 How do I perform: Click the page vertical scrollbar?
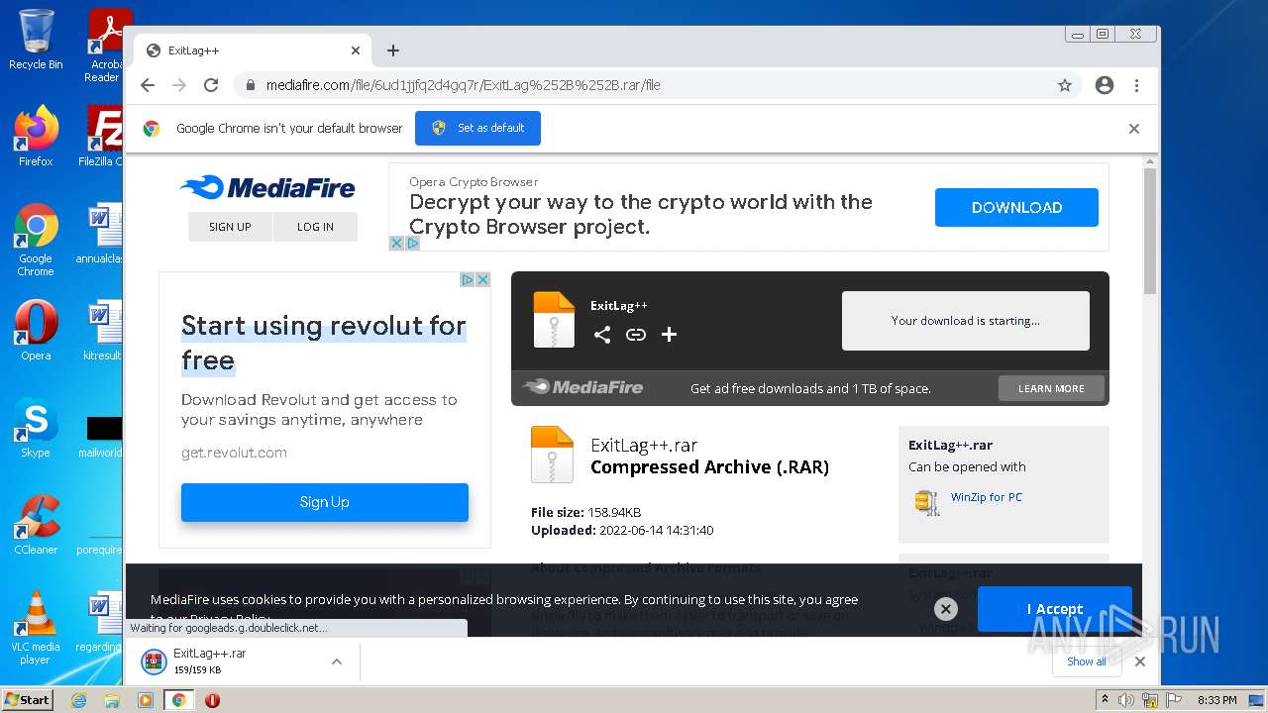[x=1150, y=232]
